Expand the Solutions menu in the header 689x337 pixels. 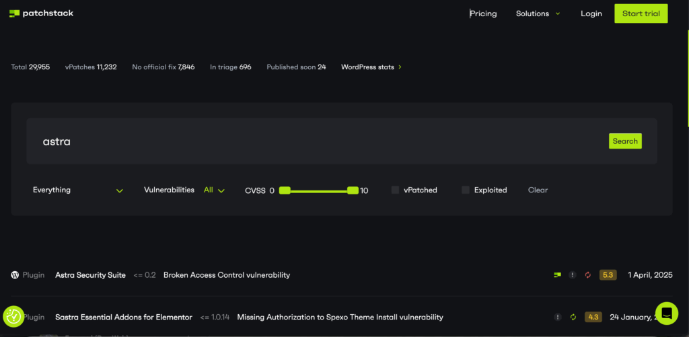(x=538, y=13)
